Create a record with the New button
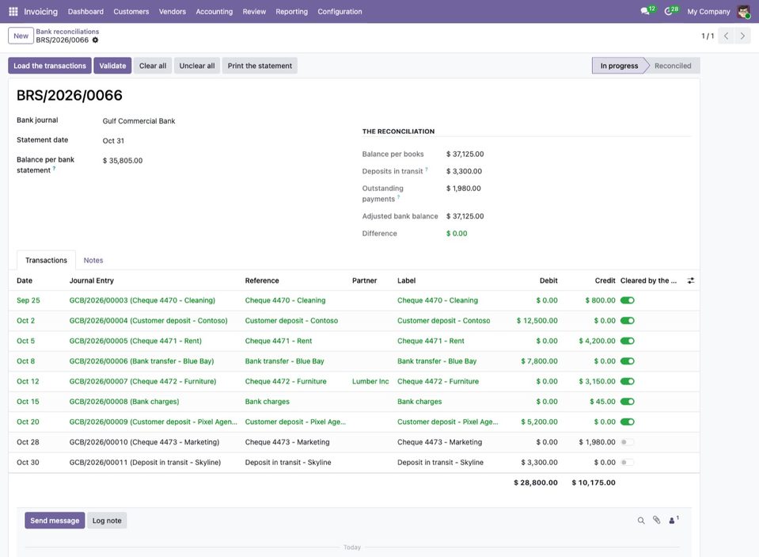 pos(21,36)
